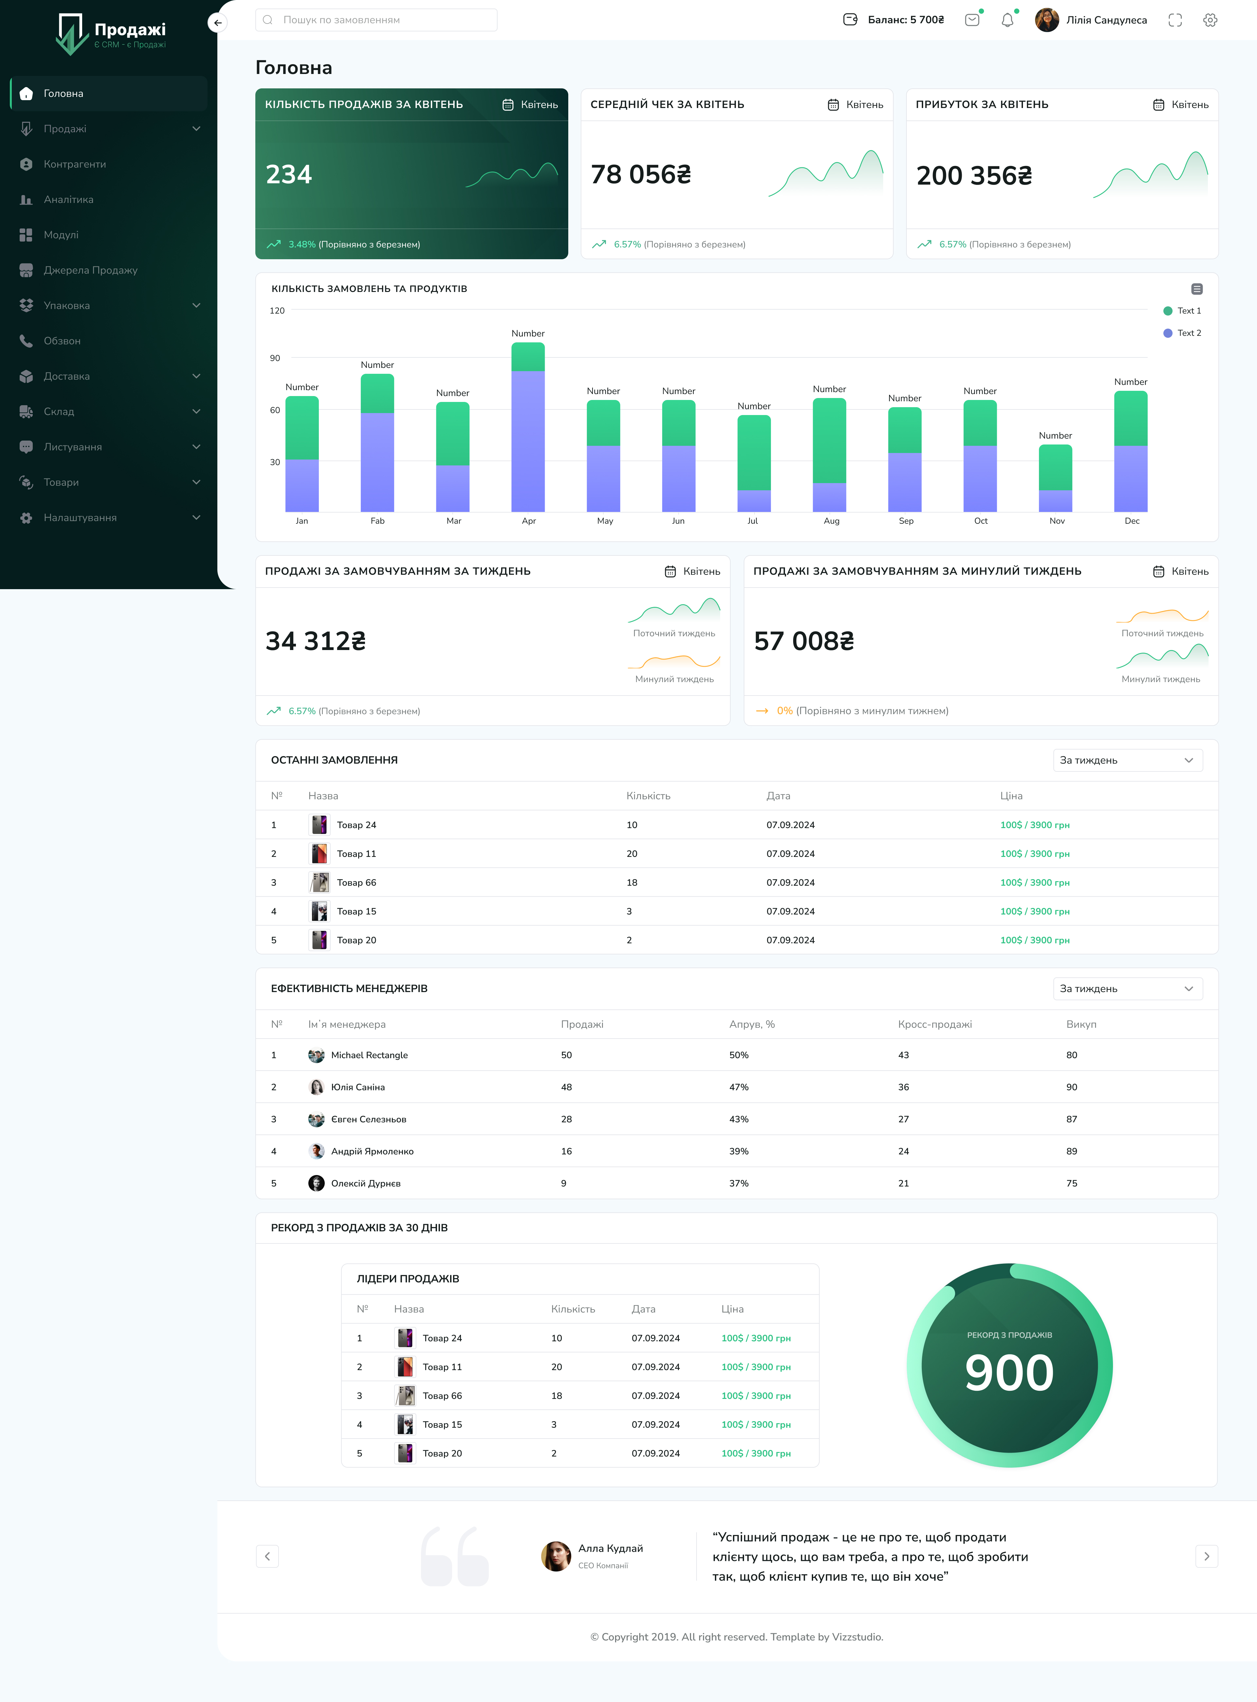The image size is (1257, 1702).
Task: Open За тиждень dropdown in Ефективність менеджерів
Action: point(1128,989)
